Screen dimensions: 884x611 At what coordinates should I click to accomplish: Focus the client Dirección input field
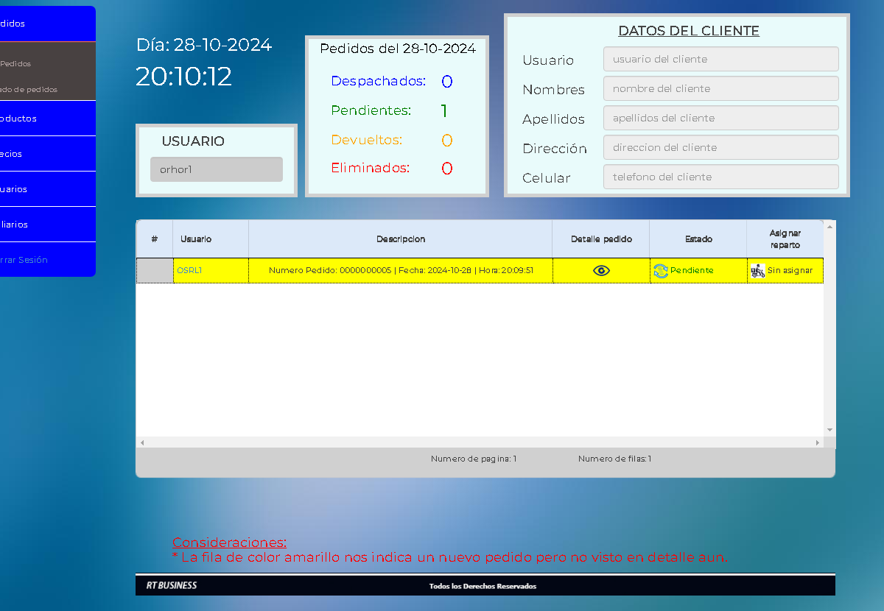pos(720,147)
